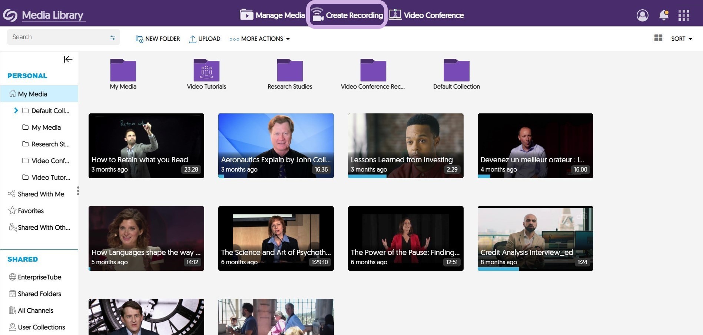Open Shared Folders in sidebar
This screenshot has height=335, width=703.
click(x=35, y=293)
